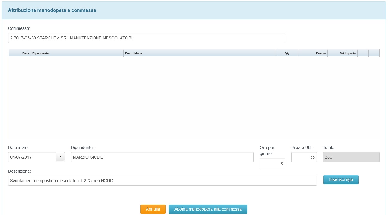Image resolution: width=389 pixels, height=215 pixels.
Task: Click the orange Annulla button
Action: coord(153,209)
